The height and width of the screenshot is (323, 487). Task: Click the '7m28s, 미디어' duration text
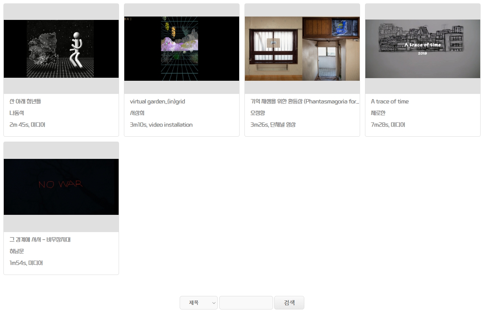click(x=388, y=125)
